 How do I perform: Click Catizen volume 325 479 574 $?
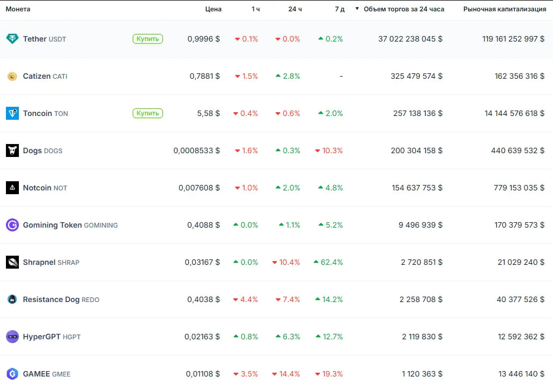point(417,76)
